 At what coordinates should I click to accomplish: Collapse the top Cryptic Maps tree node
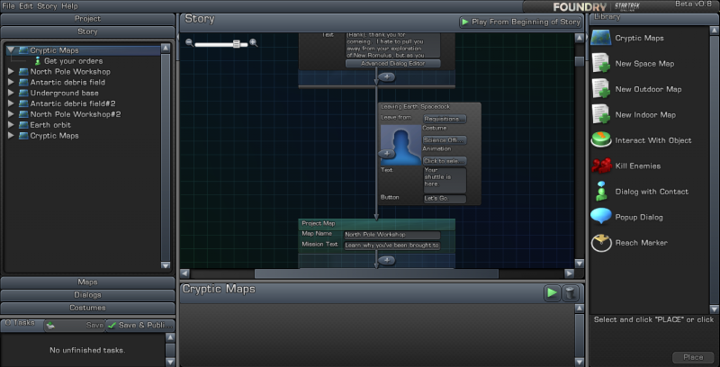11,50
